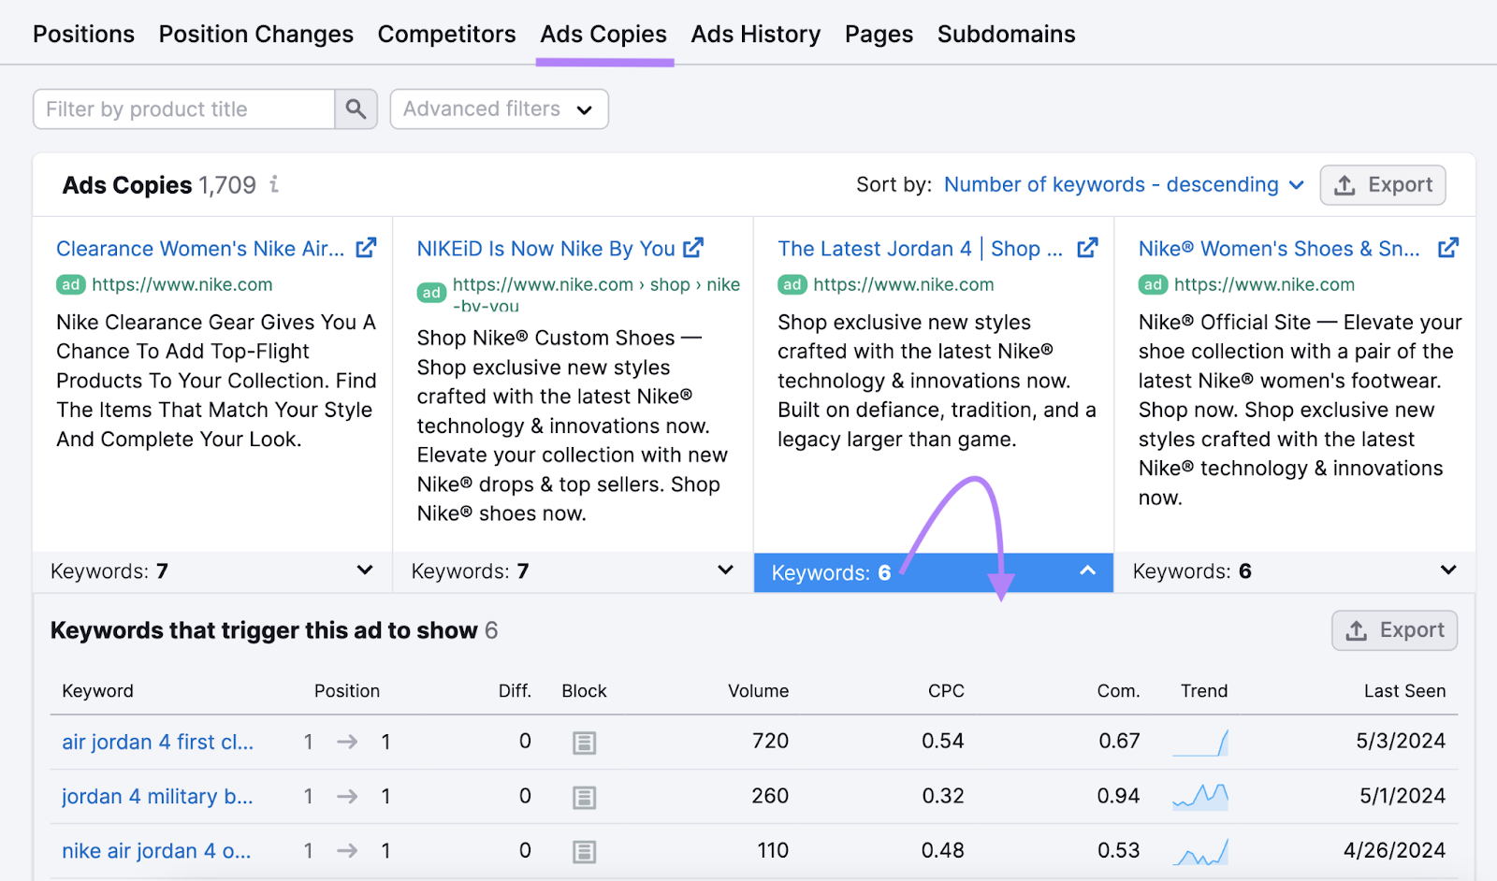Screen dimensions: 1497x881
Task: Click the search magnifier icon
Action: (x=356, y=108)
